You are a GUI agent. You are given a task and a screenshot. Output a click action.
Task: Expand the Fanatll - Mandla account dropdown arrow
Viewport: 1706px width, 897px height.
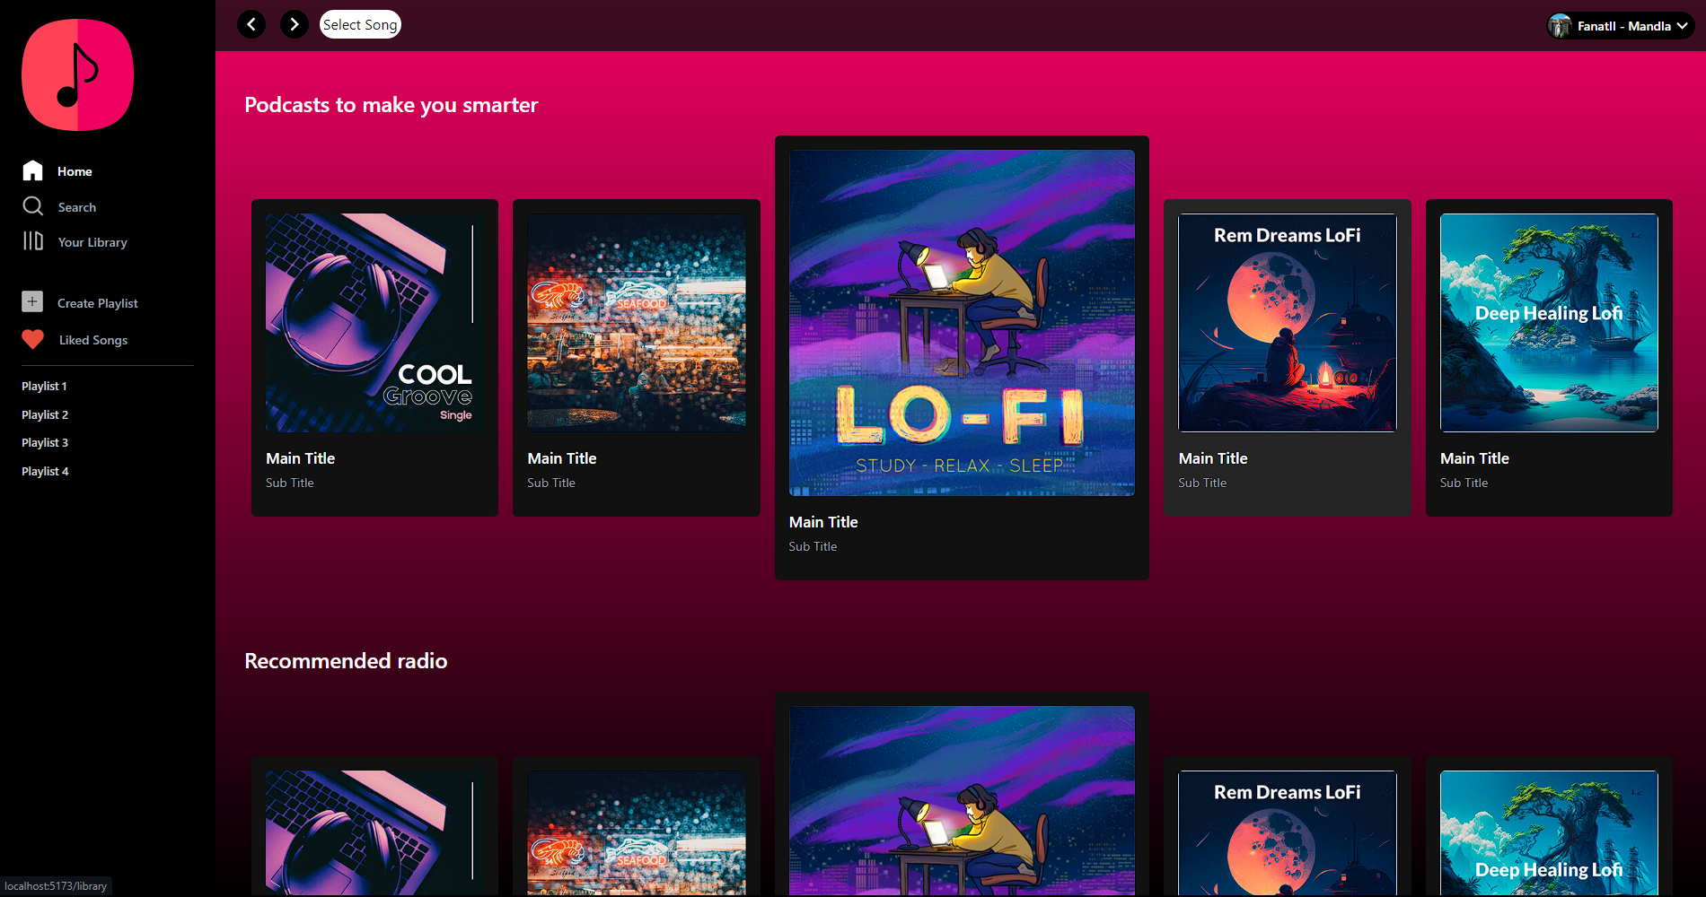pos(1682,26)
